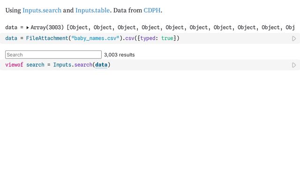Place cursor on the viewof keyword

point(14,65)
